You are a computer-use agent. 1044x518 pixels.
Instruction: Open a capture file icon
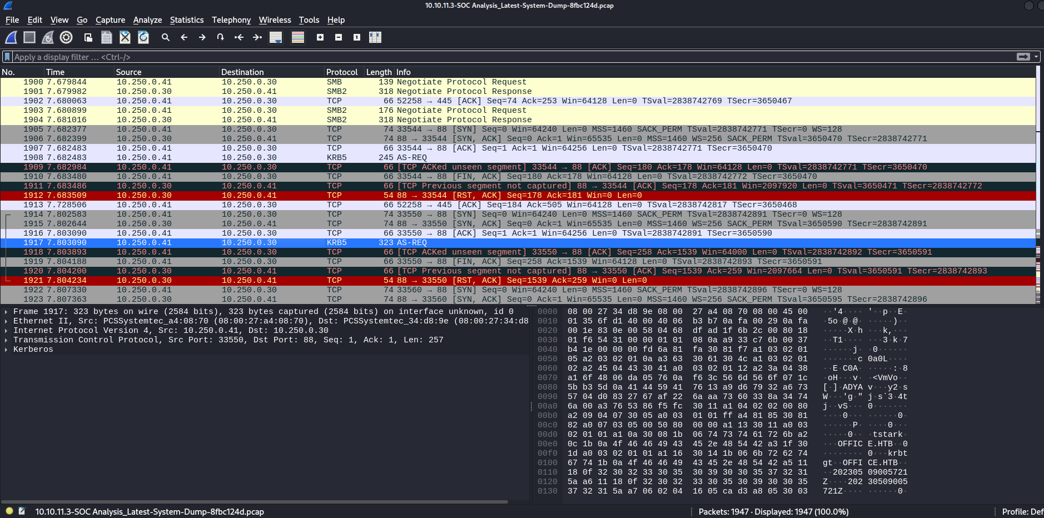[x=88, y=37]
